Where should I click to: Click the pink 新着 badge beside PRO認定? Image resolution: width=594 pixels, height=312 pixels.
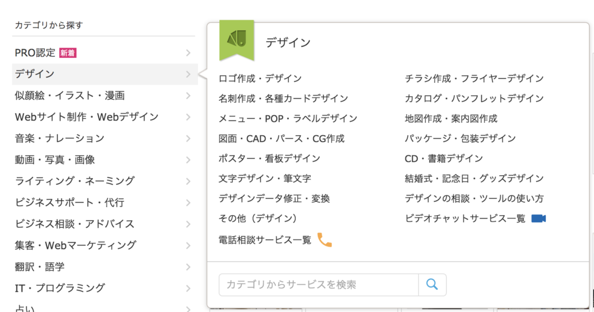point(68,53)
